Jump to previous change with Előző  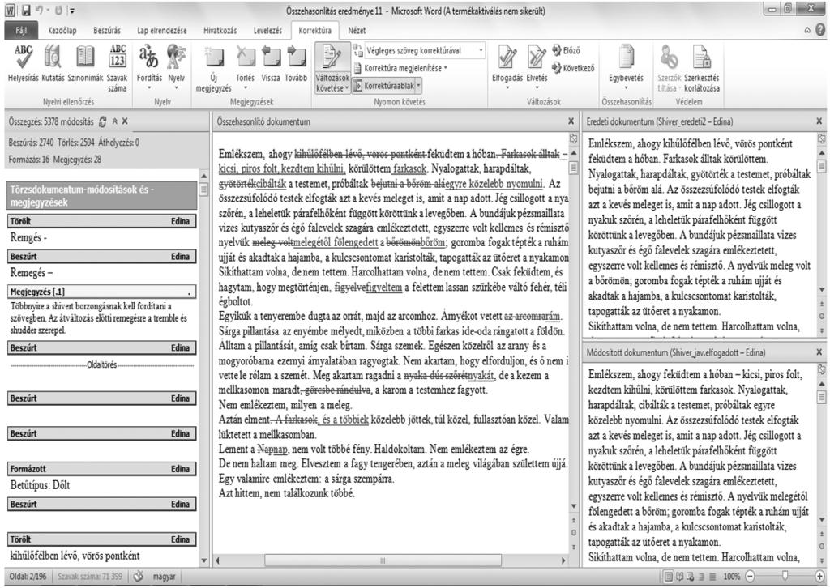[x=566, y=51]
